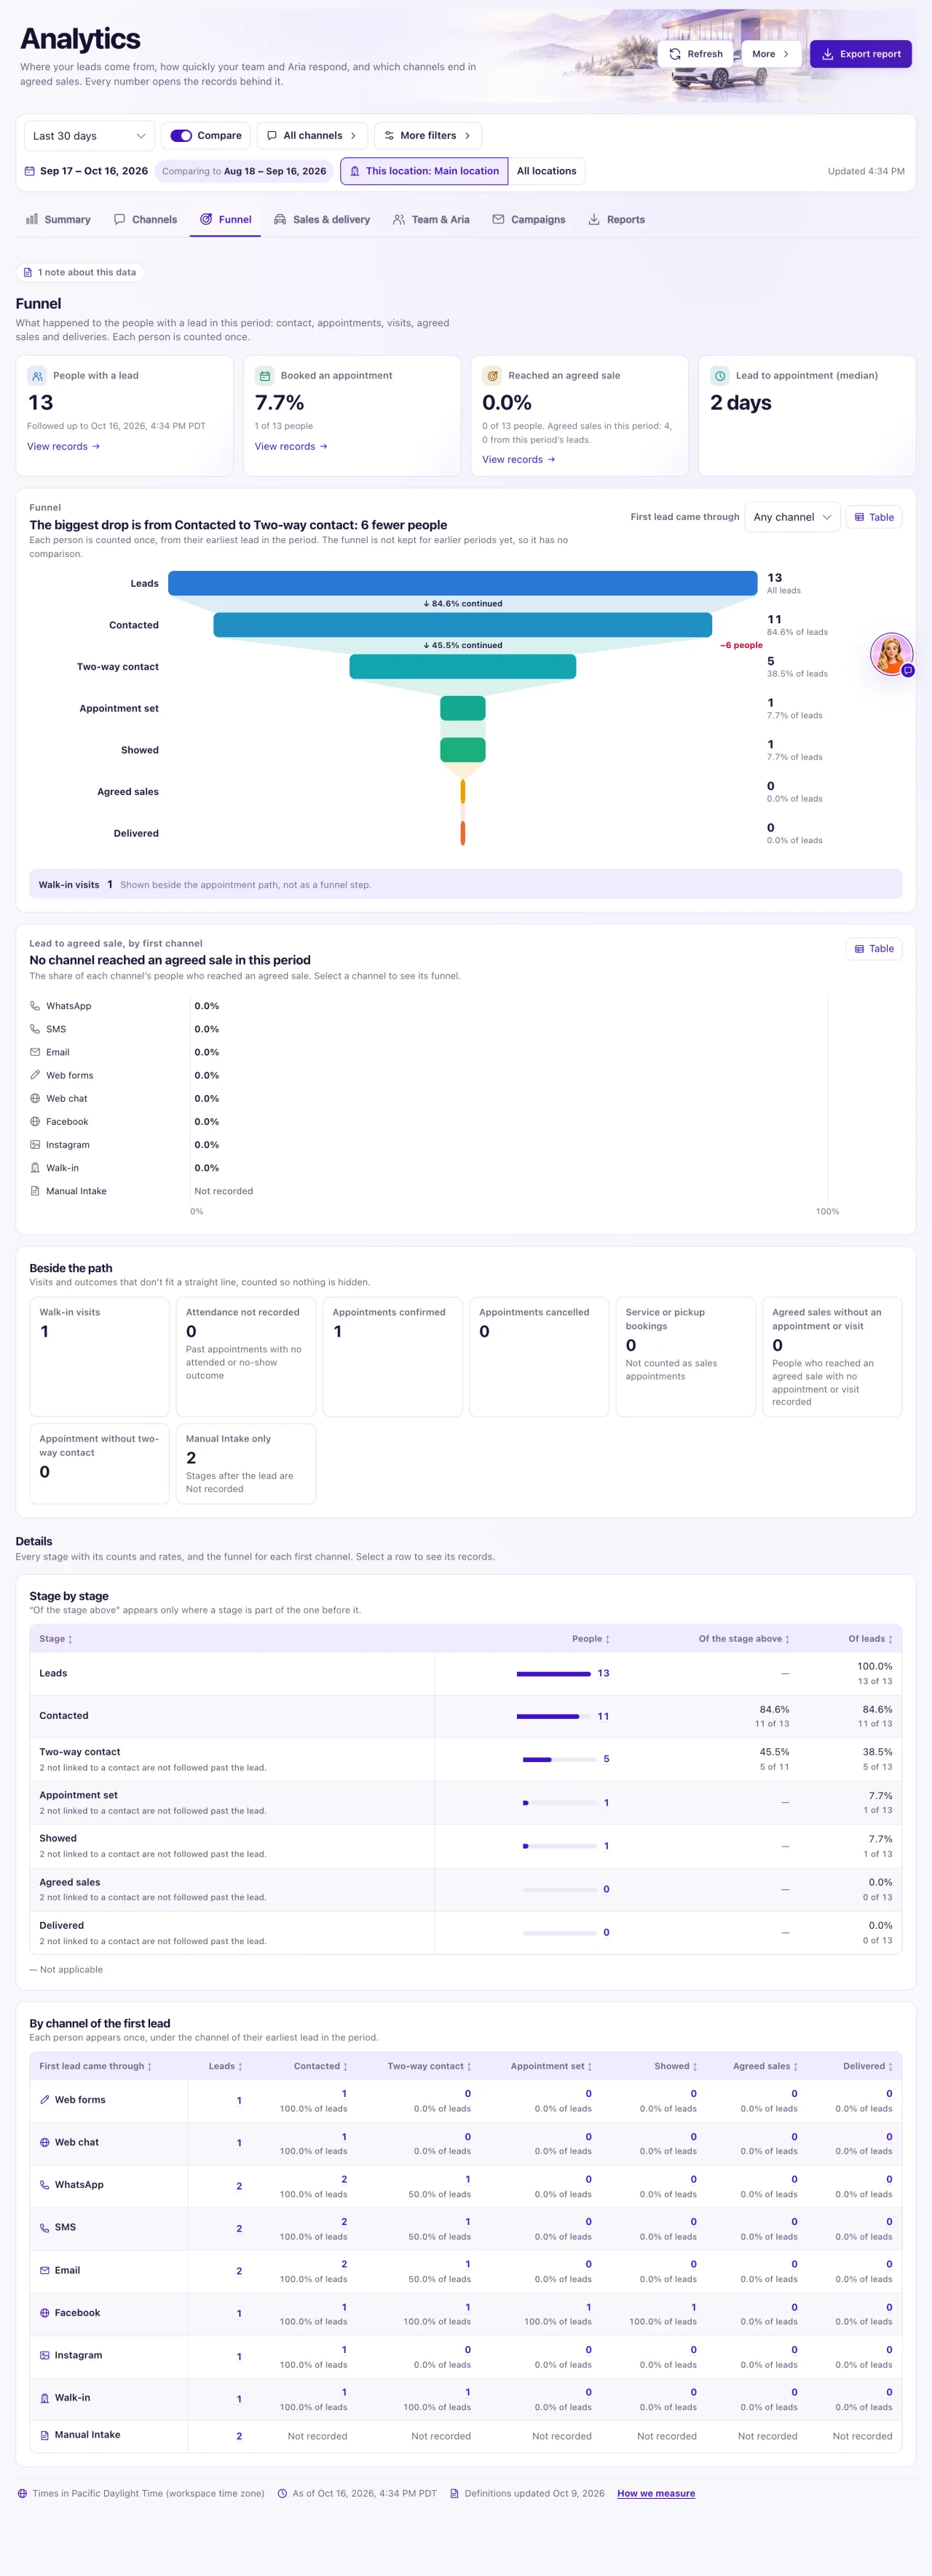
Task: Click the Web chat globe icon in the first-lead table
Action: click(44, 2143)
